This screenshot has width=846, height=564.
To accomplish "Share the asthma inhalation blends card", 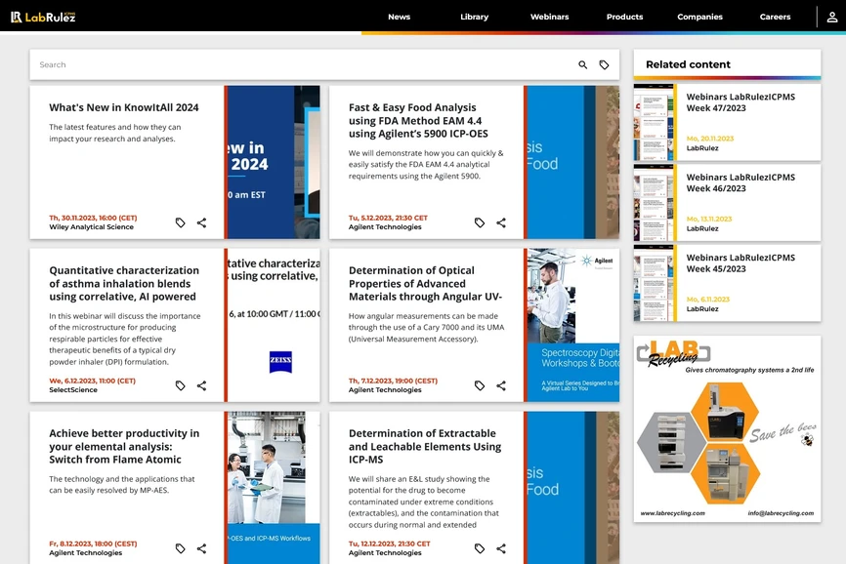I will pyautogui.click(x=202, y=385).
